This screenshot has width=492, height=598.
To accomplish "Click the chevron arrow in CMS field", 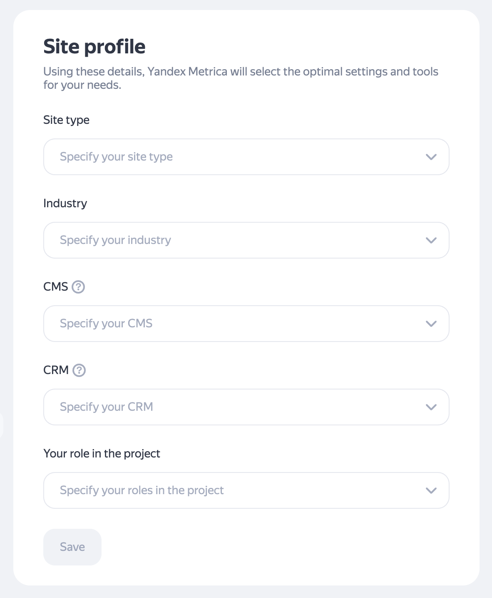I will tap(431, 324).
